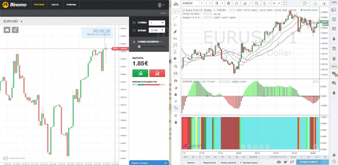The width and height of the screenshot is (338, 165).
Task: Click the save chart to cloud icon
Action: point(324,3)
